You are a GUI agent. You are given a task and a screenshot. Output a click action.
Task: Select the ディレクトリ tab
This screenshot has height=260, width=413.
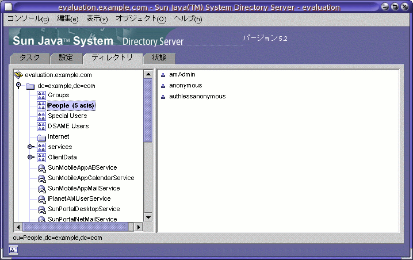113,58
